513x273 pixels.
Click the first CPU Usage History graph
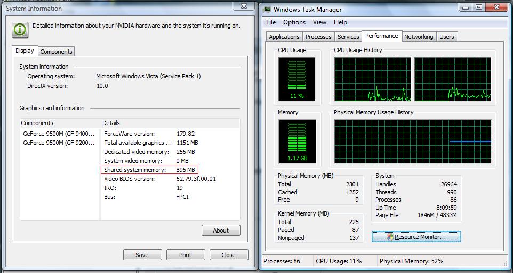click(372, 79)
